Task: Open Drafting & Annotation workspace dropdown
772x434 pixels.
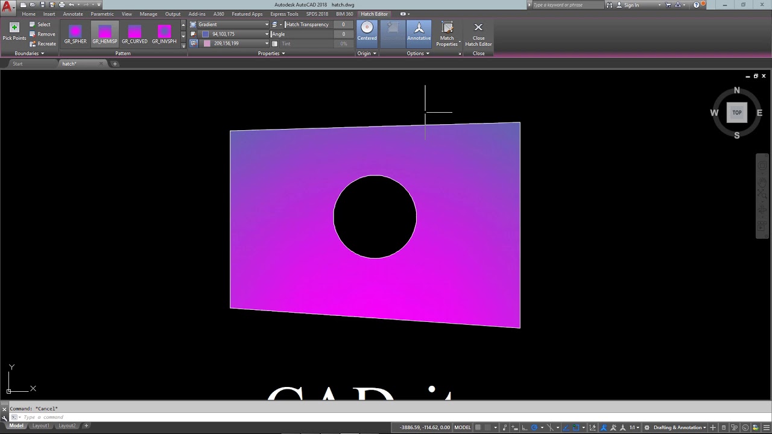Action: [x=680, y=427]
